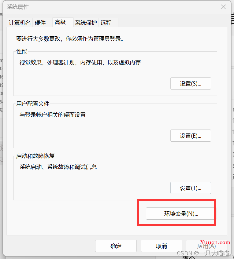This screenshot has width=234, height=259.
Task: Switch to the 计算机名 tab
Action: [20, 23]
